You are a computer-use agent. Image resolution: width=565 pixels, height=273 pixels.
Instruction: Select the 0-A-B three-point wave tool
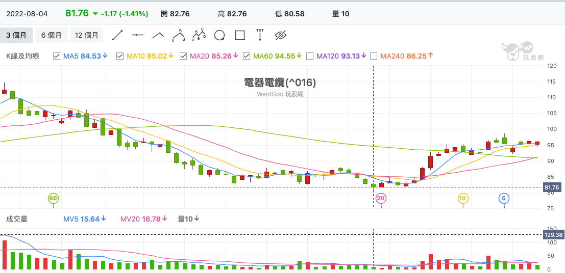click(x=178, y=35)
